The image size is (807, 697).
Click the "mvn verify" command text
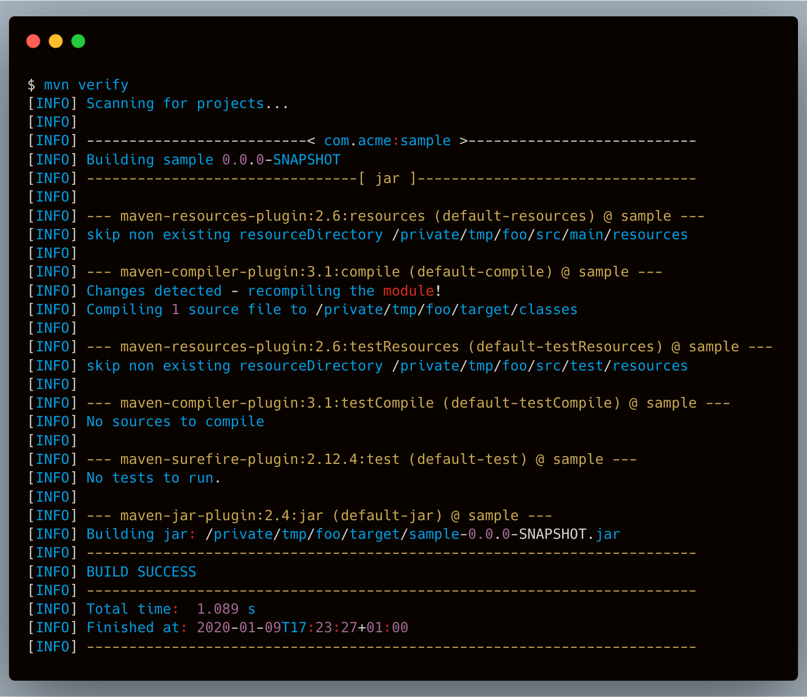pyautogui.click(x=86, y=85)
